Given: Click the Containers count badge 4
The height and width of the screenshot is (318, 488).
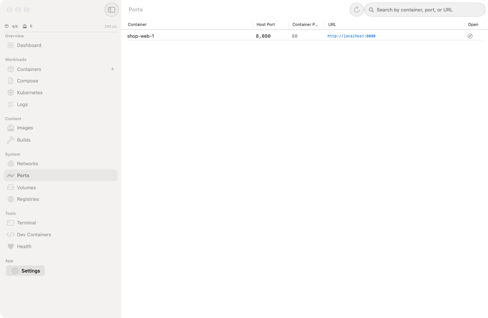Looking at the screenshot, I should pyautogui.click(x=112, y=69).
